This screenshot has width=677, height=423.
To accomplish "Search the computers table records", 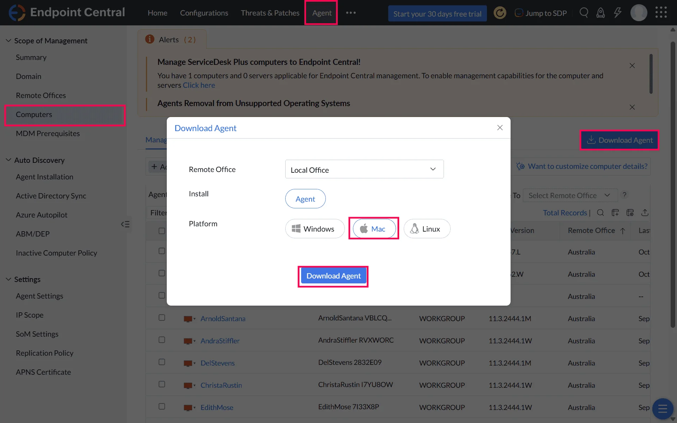I will click(600, 213).
